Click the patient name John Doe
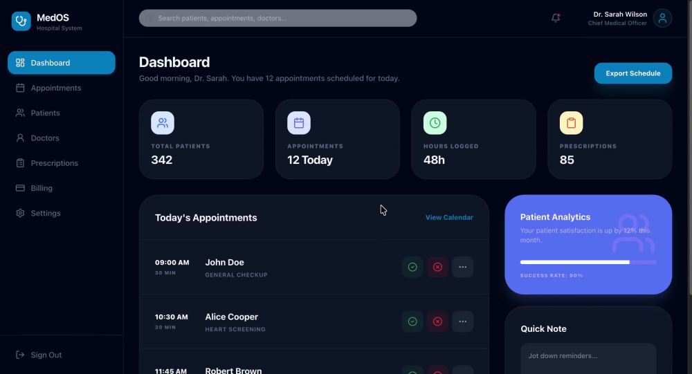 [x=225, y=263]
